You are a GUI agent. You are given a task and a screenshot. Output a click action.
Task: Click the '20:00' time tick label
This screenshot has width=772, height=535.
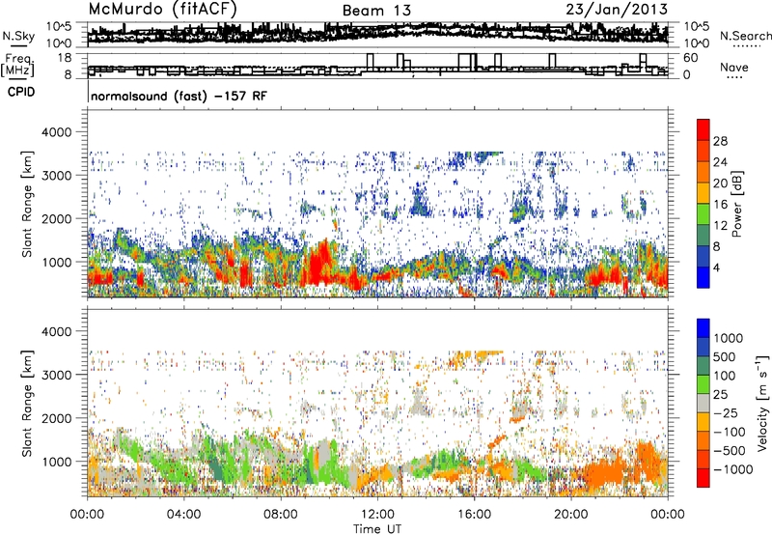click(x=570, y=515)
